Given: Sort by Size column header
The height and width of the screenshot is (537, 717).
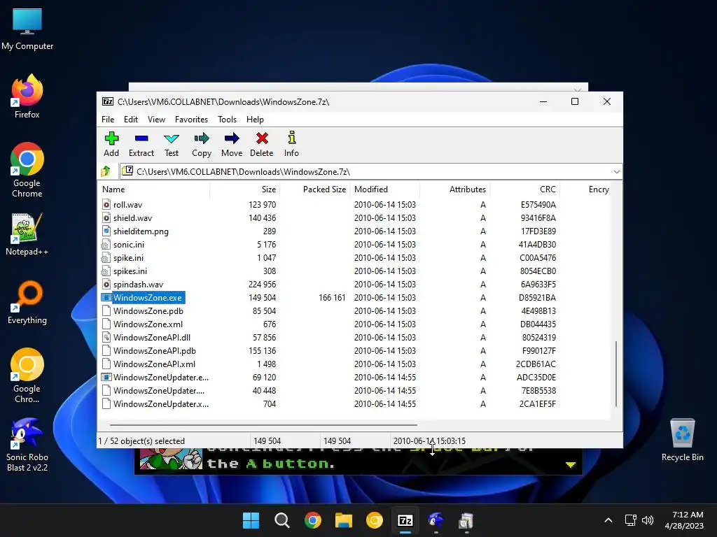Looking at the screenshot, I should point(244,189).
